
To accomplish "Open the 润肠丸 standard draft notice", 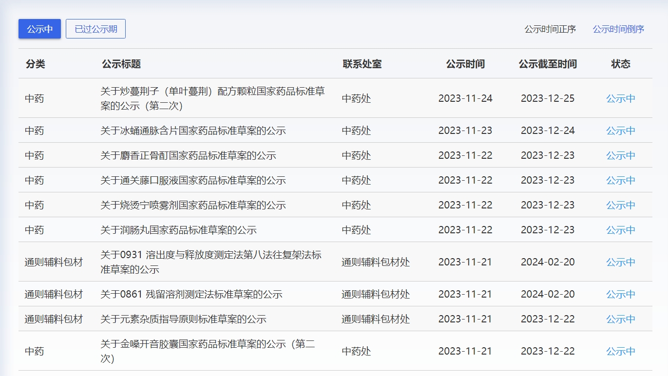I will [178, 230].
